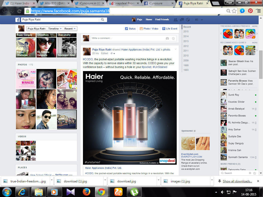
Task: Attach photo using camera icon in comment box
Action: point(167,38)
